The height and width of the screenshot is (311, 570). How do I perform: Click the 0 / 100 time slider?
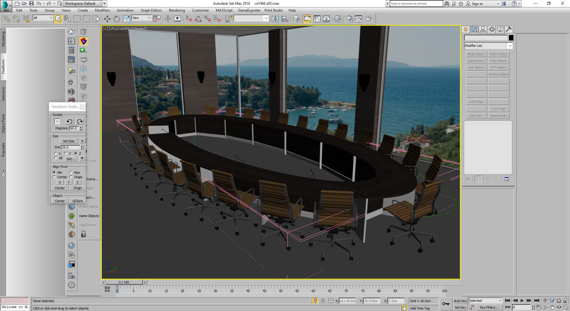pyautogui.click(x=124, y=282)
